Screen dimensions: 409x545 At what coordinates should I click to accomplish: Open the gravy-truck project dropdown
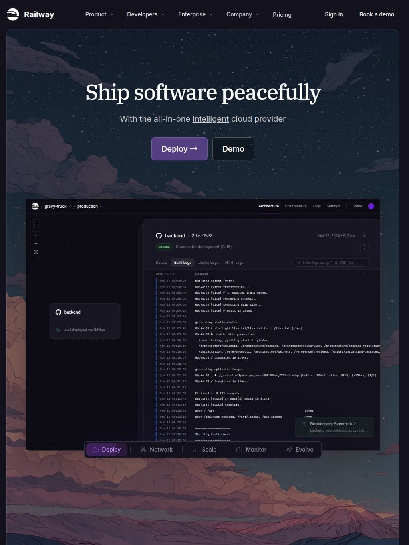point(58,206)
